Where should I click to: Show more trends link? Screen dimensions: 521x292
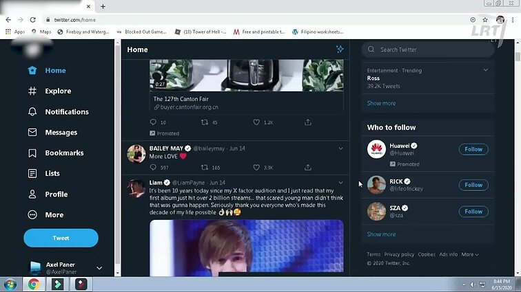(x=381, y=104)
